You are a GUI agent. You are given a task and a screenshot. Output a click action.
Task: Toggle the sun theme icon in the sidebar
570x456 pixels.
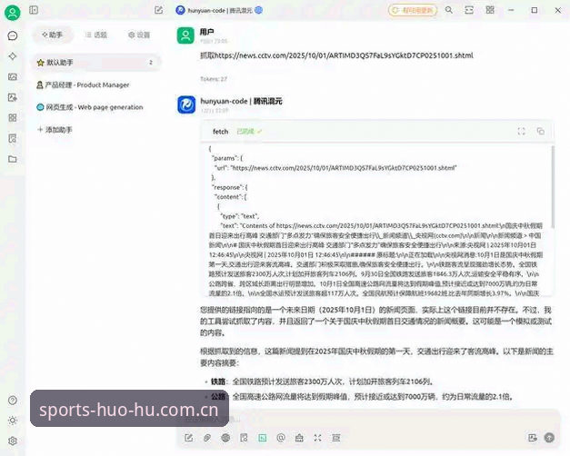[13, 421]
